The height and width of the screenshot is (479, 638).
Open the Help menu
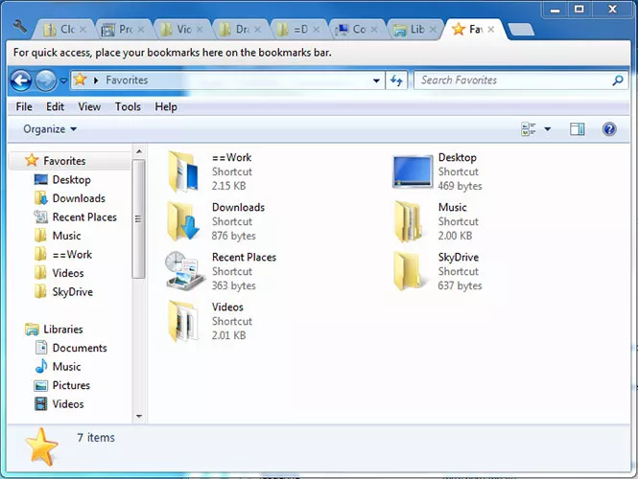[x=166, y=107]
